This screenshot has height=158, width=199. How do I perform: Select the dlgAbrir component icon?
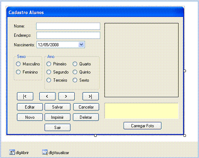coord(12,152)
